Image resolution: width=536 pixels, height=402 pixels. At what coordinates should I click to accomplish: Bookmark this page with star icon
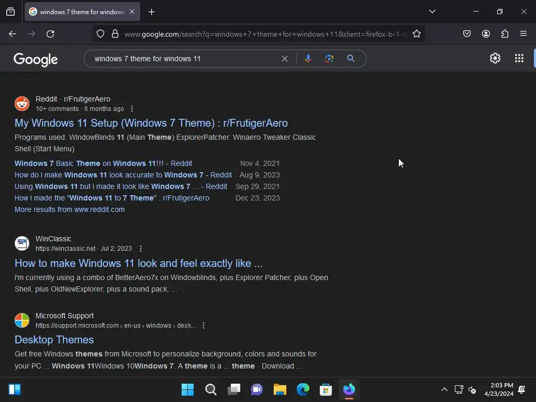pos(416,34)
